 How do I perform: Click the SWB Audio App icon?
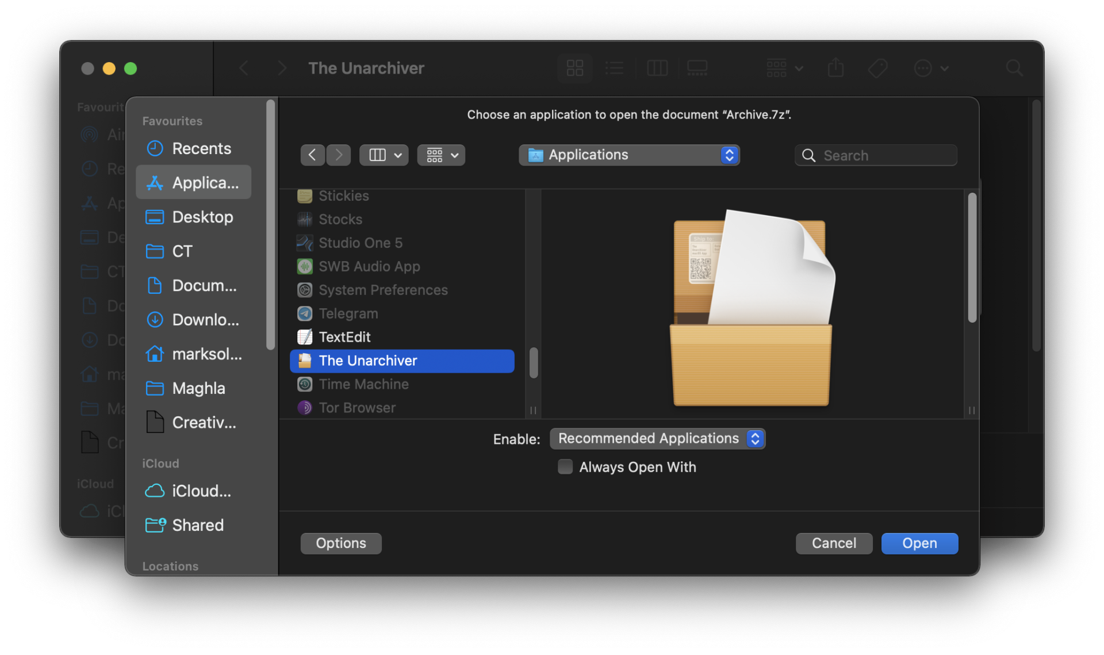305,267
